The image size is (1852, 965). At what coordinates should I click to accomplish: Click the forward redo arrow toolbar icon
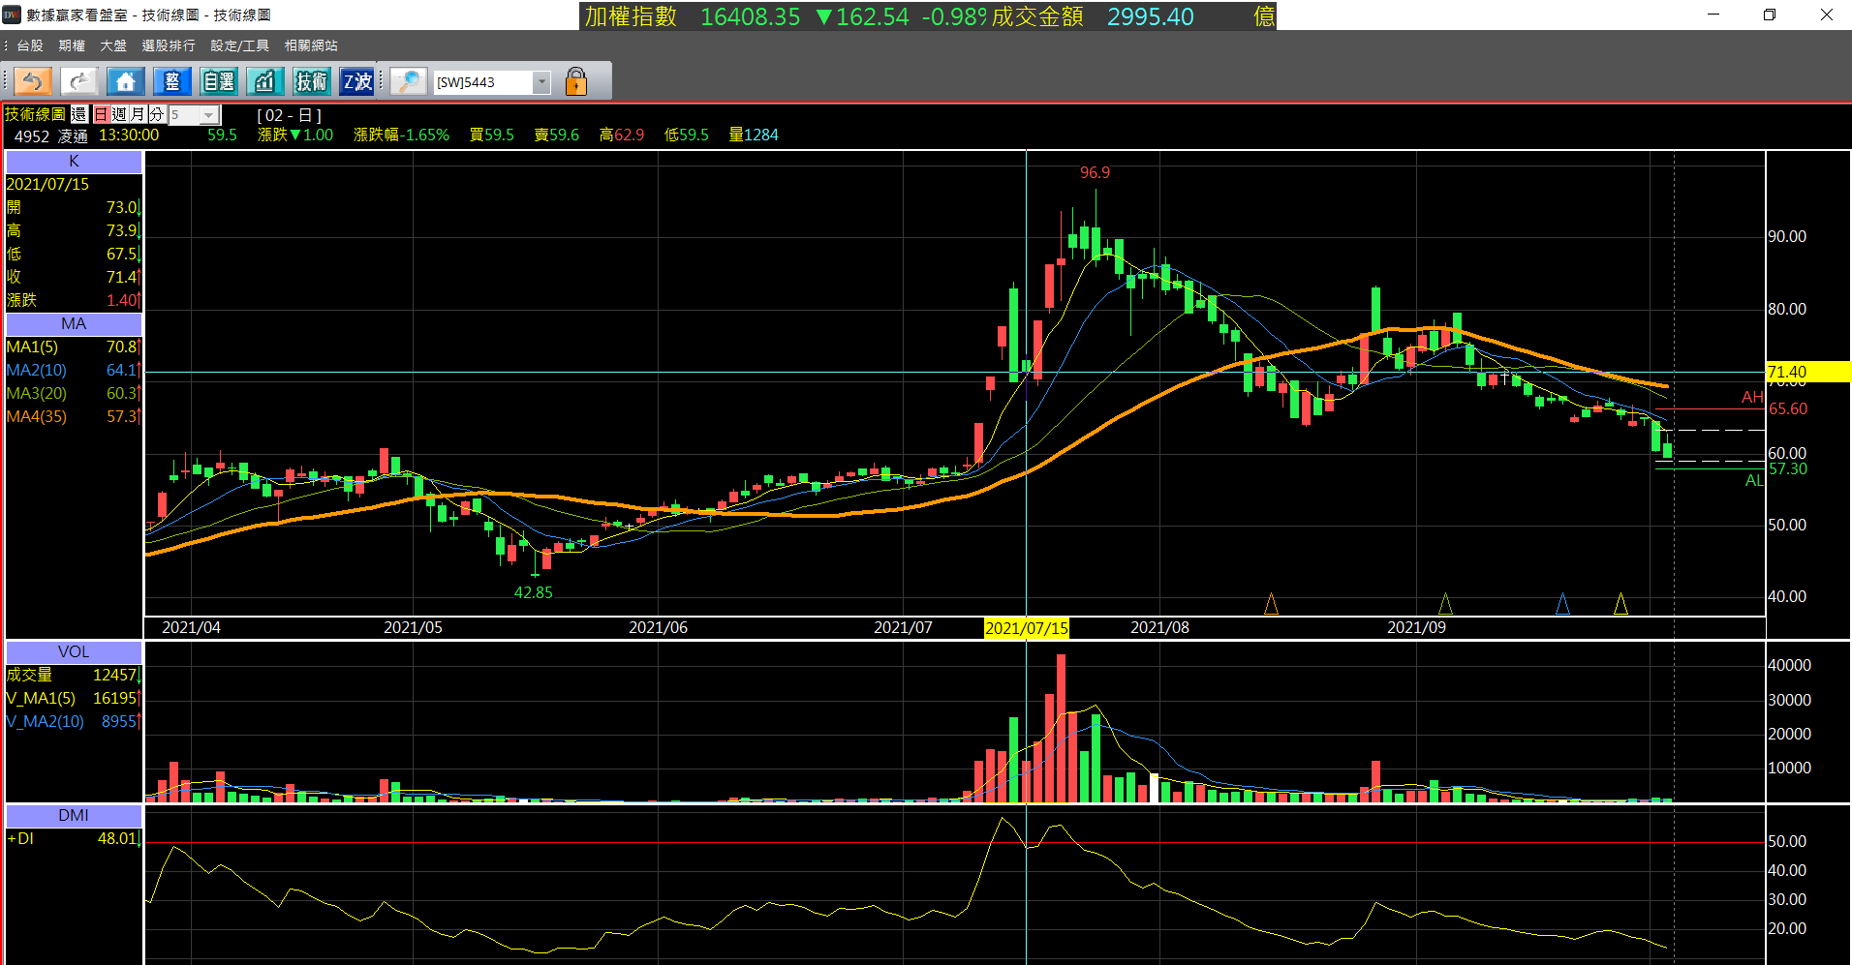(x=79, y=81)
